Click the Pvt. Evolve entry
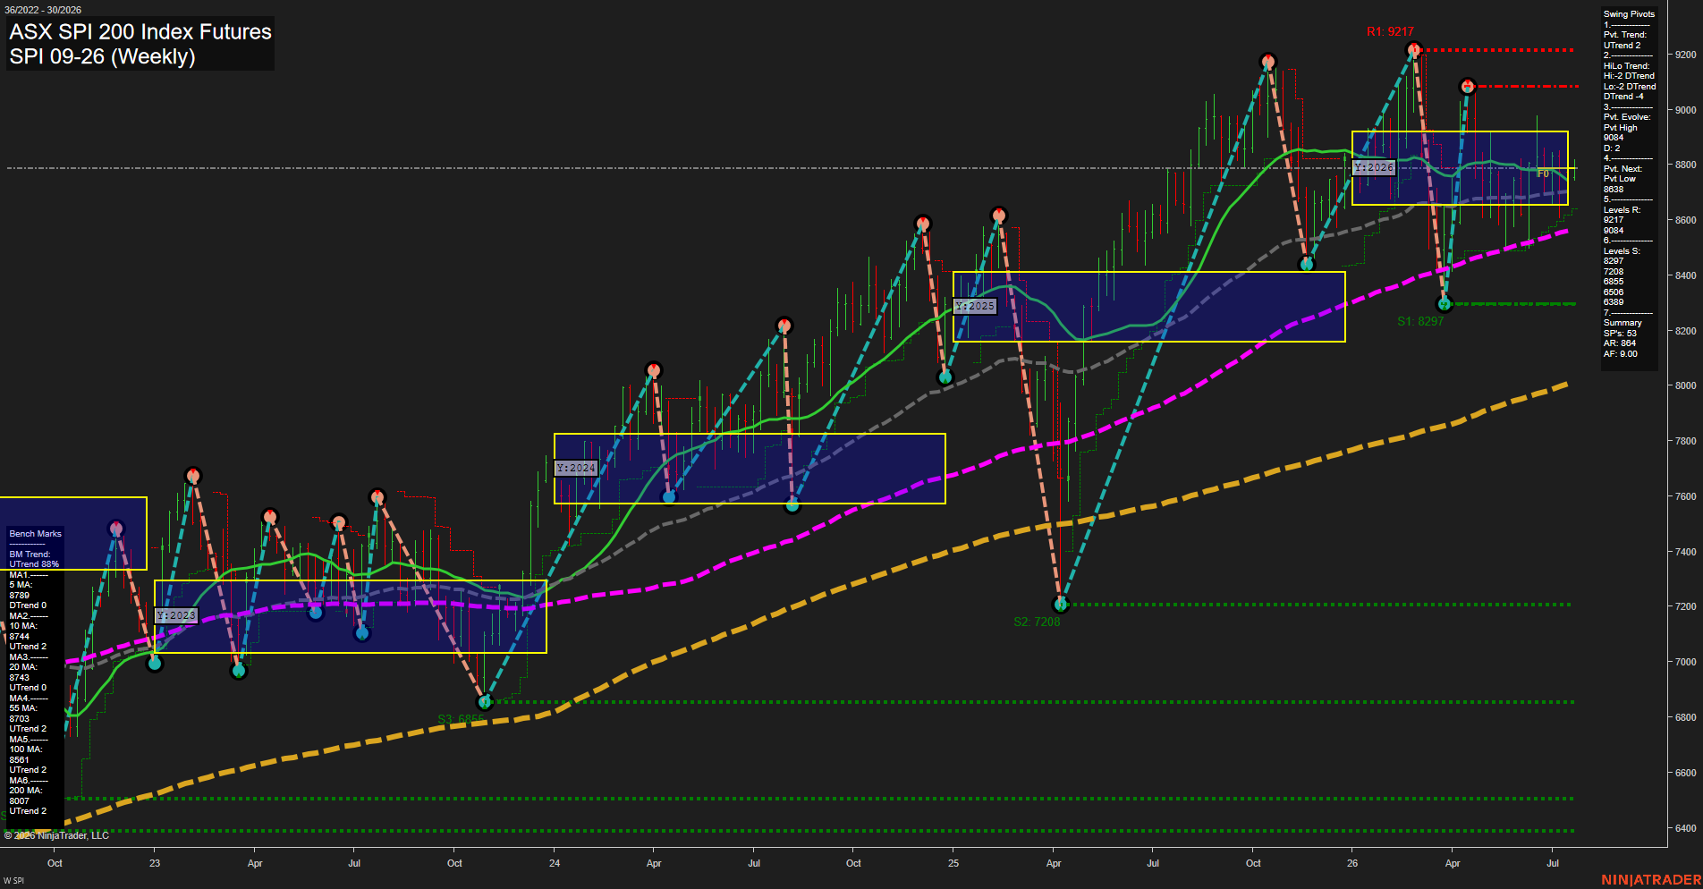Screen dimensions: 1703x889 click(1627, 132)
